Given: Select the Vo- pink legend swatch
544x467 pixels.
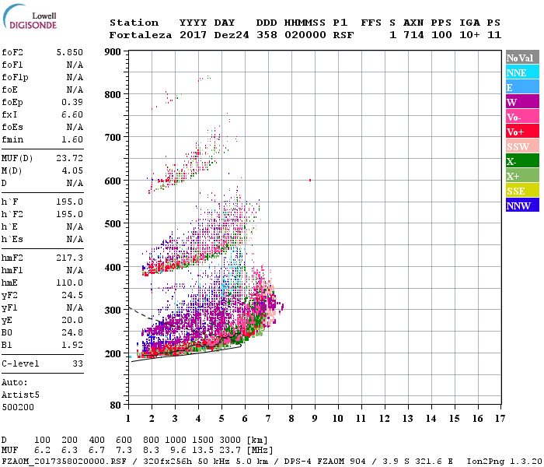Looking at the screenshot, I should (x=522, y=117).
